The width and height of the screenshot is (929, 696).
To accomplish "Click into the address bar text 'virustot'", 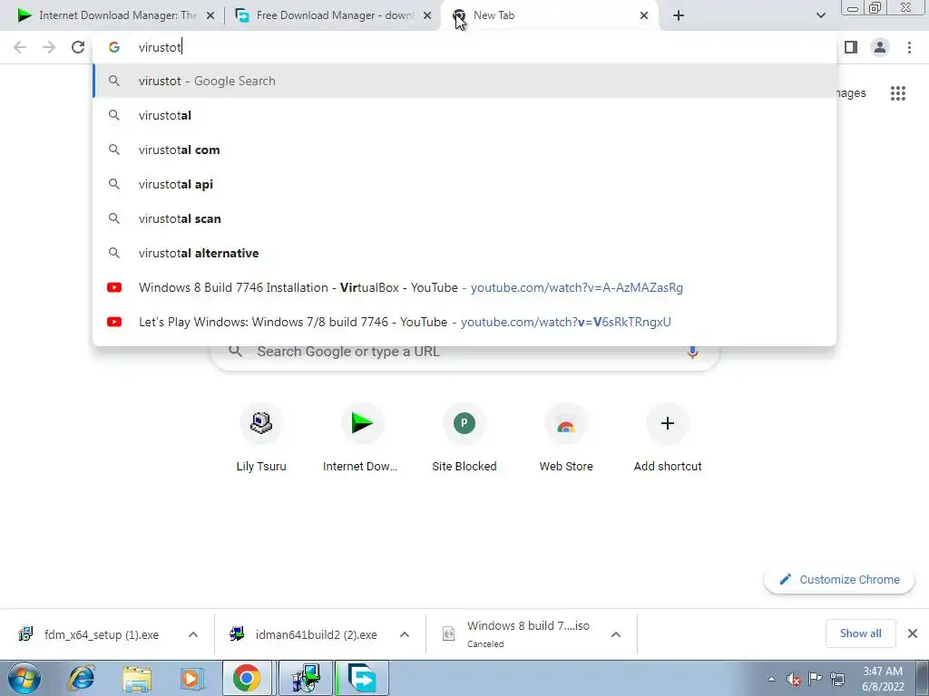I will click(x=160, y=47).
